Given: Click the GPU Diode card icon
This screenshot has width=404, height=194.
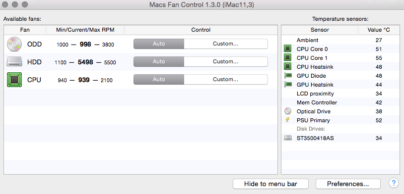Looking at the screenshot, I should pyautogui.click(x=287, y=76).
